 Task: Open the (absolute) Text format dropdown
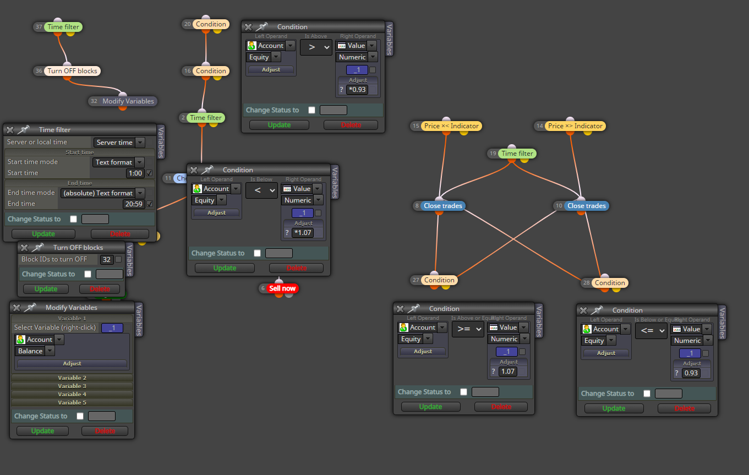(x=102, y=193)
